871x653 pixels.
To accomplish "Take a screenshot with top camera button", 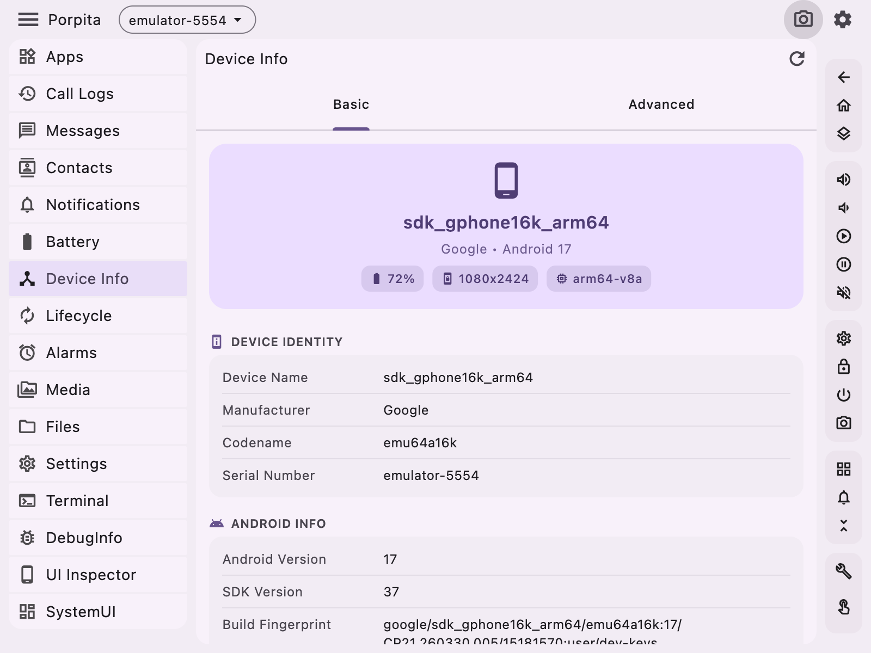I will tap(803, 20).
